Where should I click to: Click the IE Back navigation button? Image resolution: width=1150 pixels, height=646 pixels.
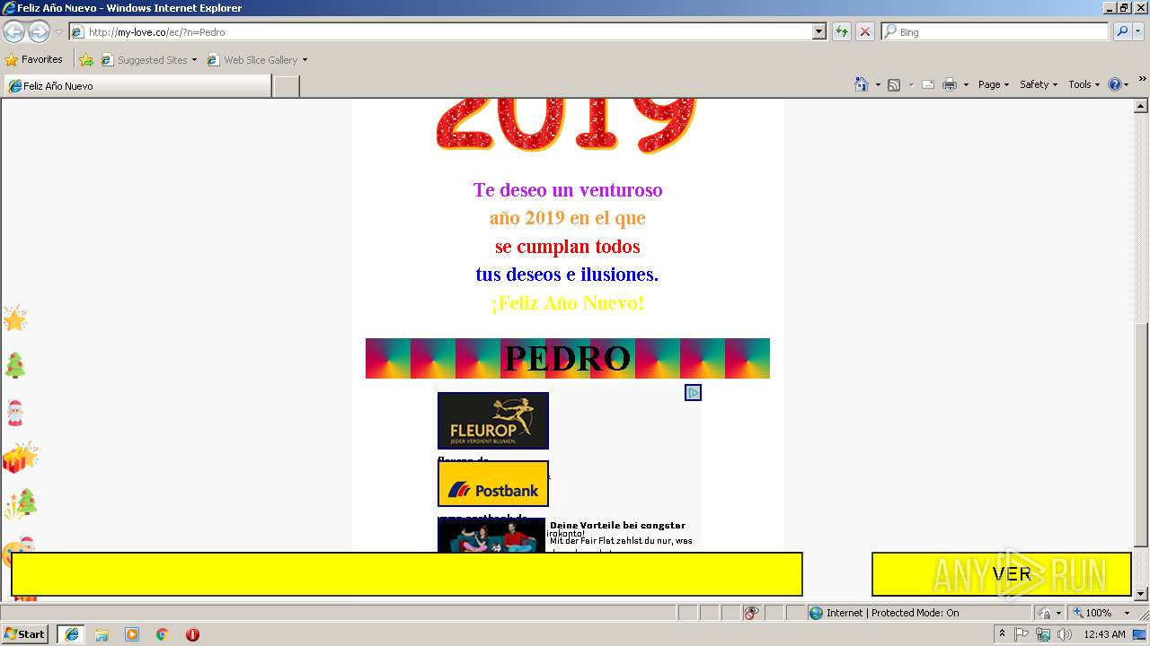tap(13, 31)
